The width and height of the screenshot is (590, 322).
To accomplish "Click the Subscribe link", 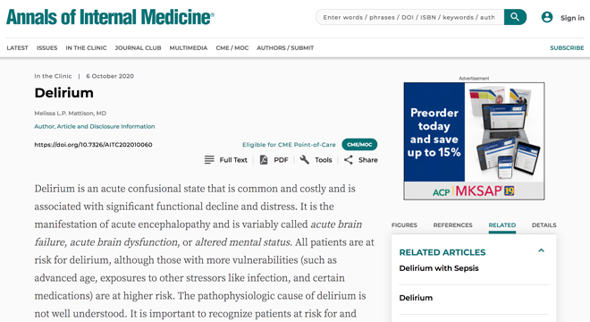I will point(567,47).
